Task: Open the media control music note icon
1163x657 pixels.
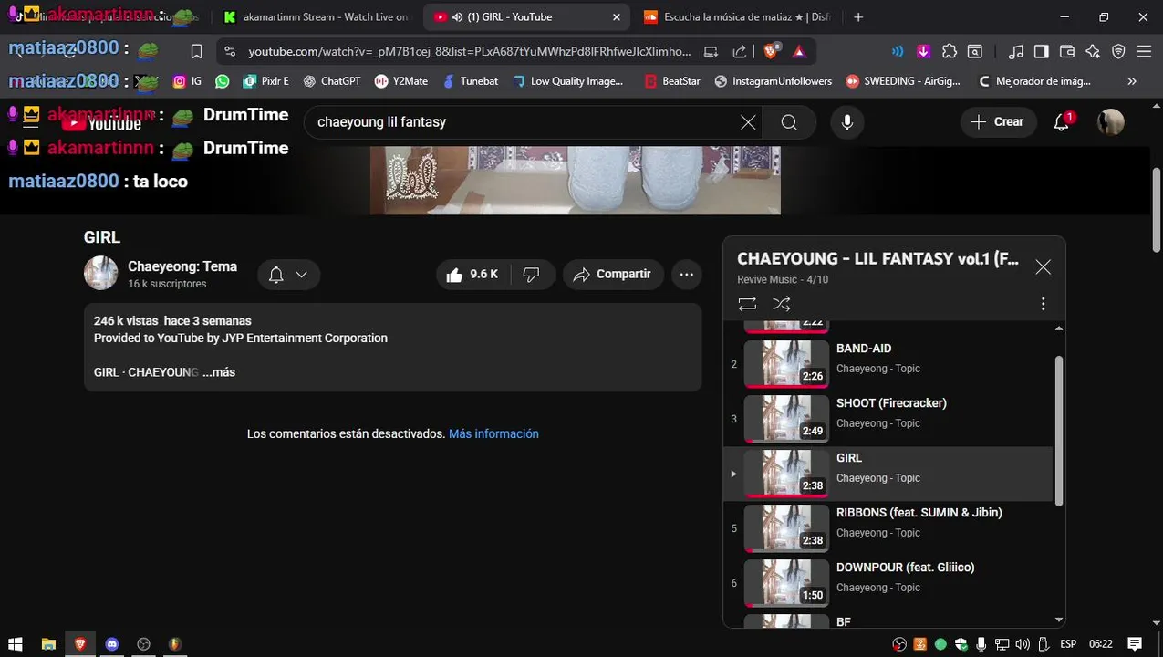Action: 1016,51
